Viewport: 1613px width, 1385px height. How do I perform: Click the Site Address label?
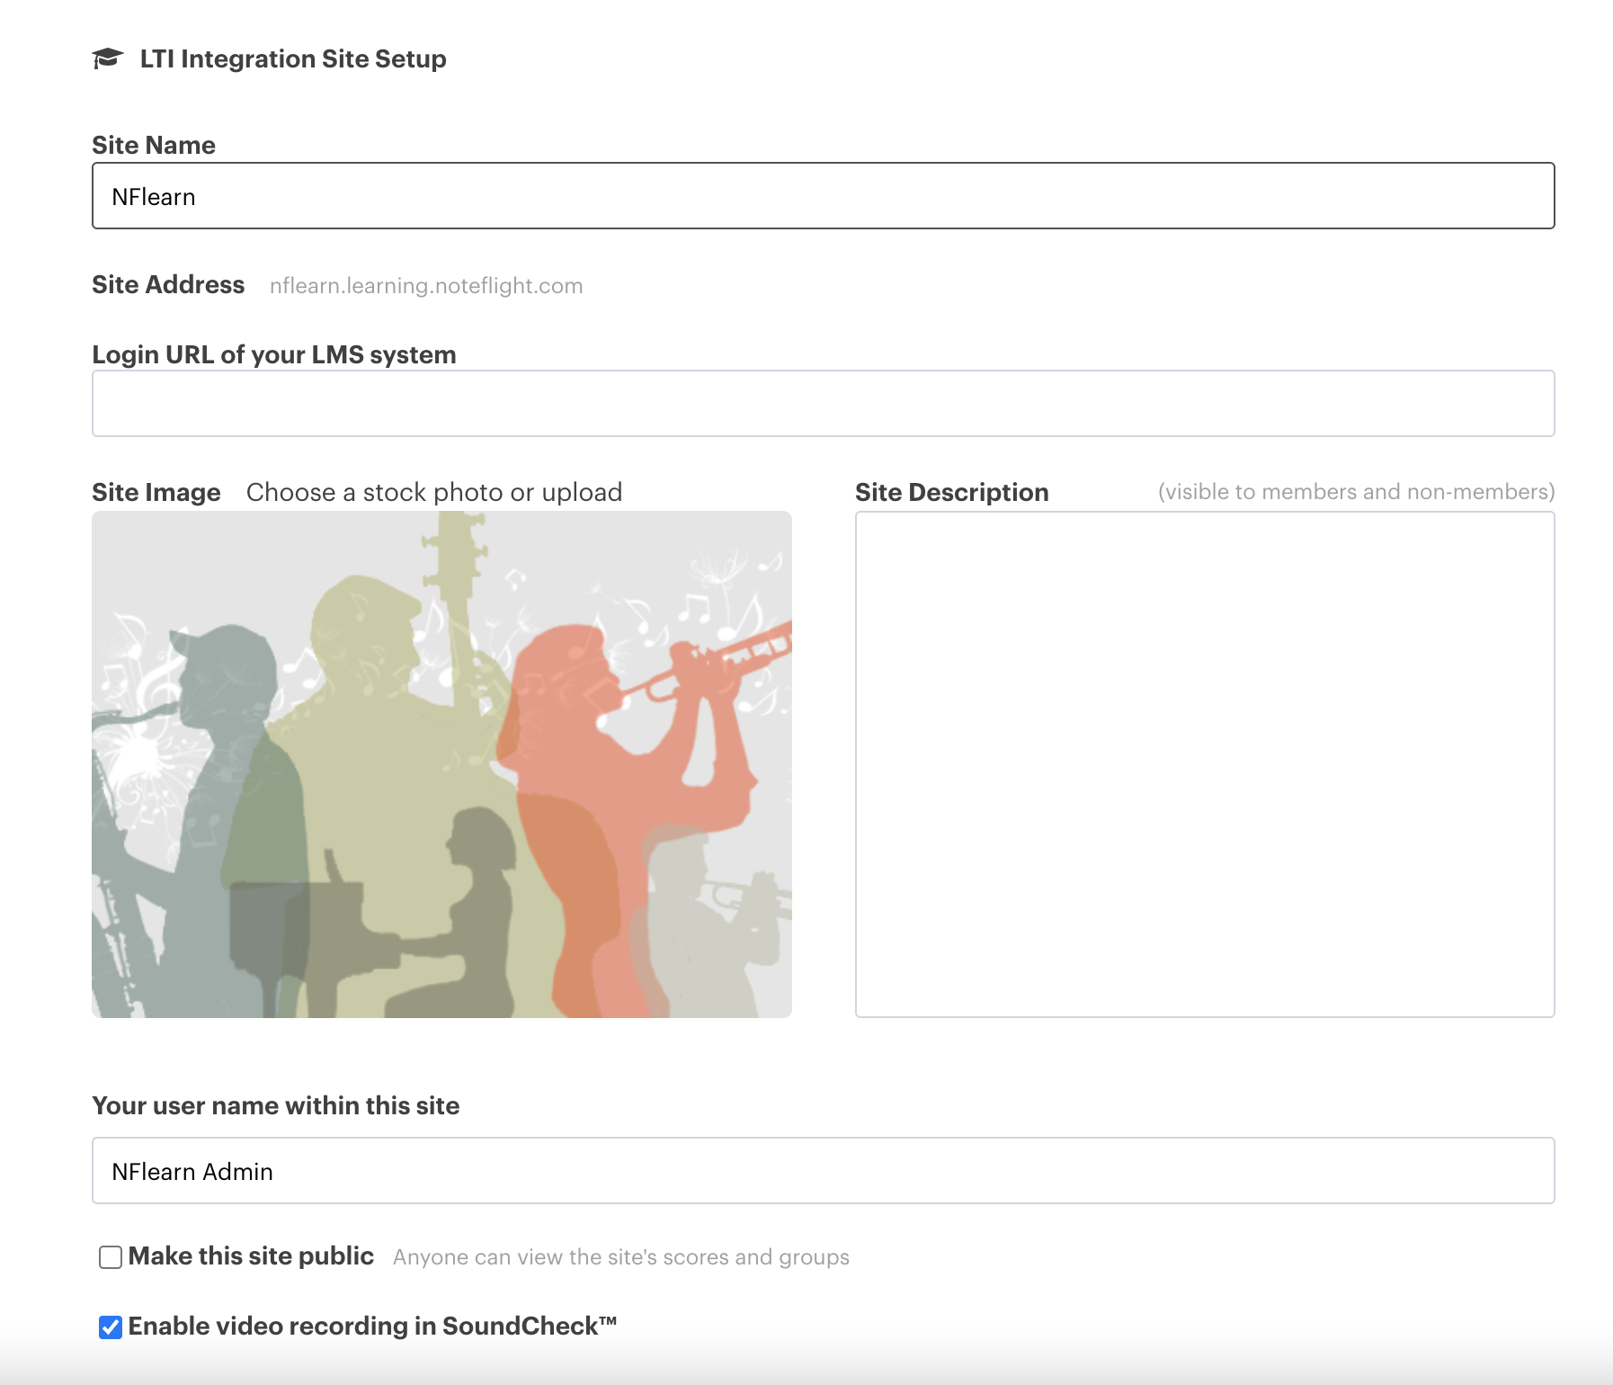pyautogui.click(x=168, y=284)
